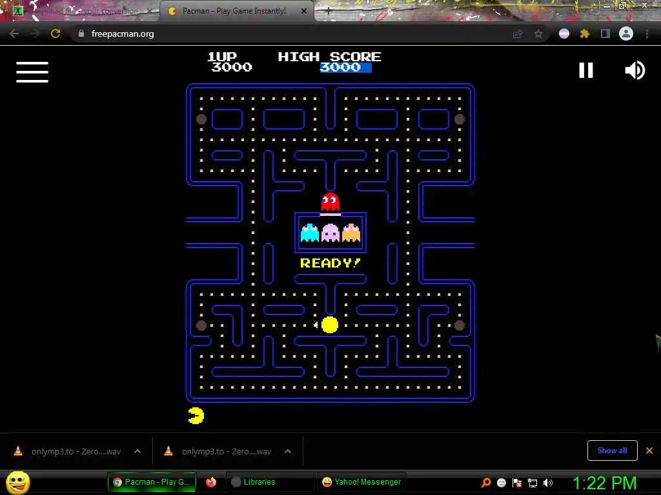Click the top-right power pellet
The image size is (661, 495).
point(460,119)
